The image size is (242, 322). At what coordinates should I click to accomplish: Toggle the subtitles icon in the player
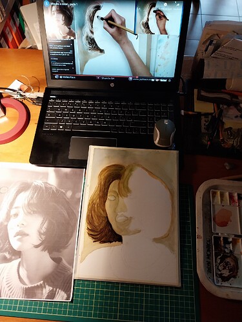(x=154, y=80)
